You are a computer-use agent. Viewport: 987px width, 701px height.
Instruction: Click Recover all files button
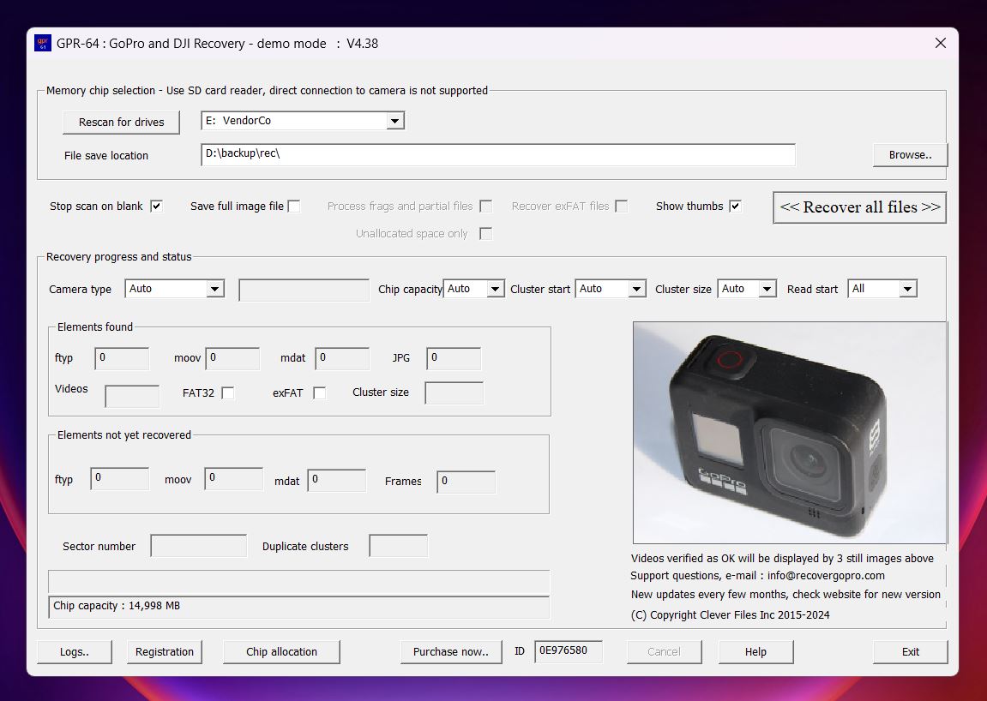click(860, 207)
